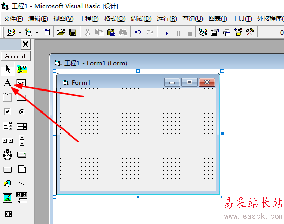The width and height of the screenshot is (284, 224).
Task: Click the Add Standard EXE Project icon
Action: pos(11,33)
